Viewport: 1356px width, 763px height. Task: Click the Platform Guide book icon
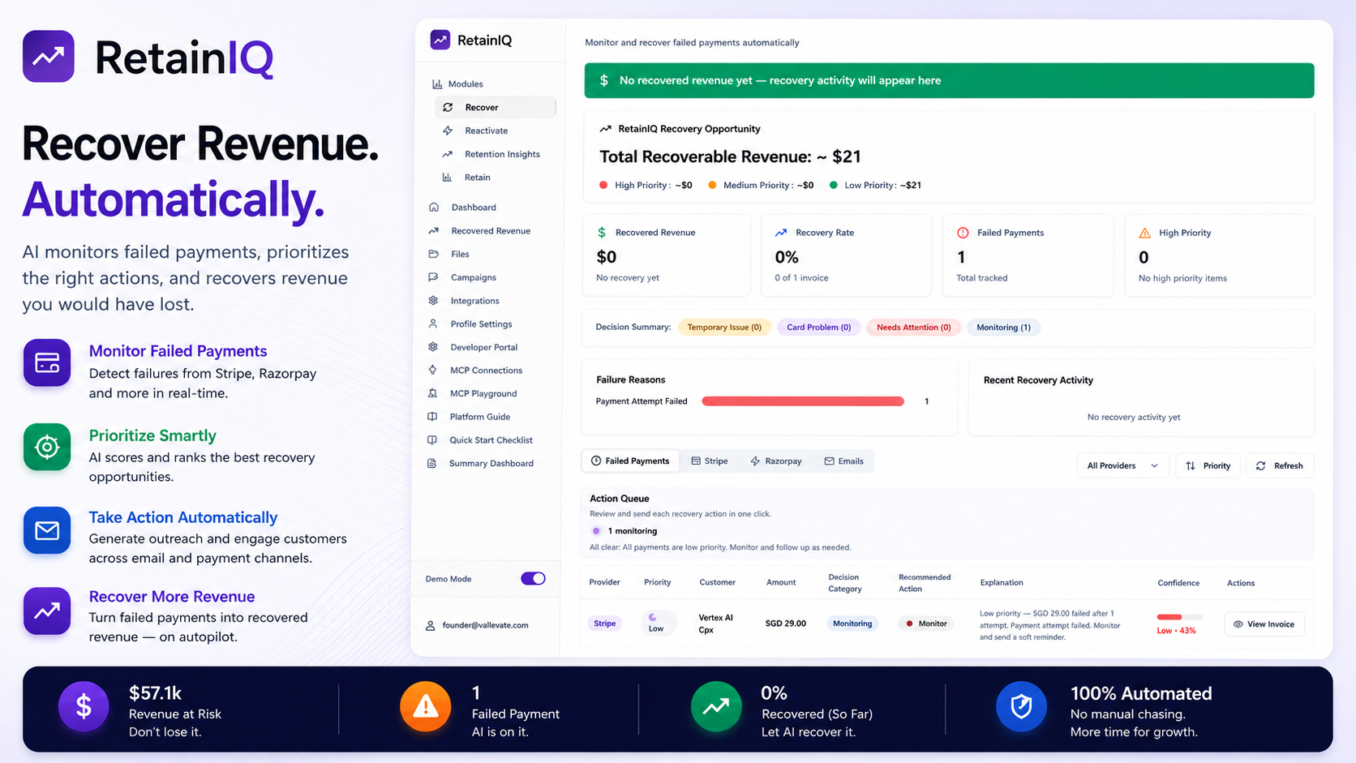(432, 416)
